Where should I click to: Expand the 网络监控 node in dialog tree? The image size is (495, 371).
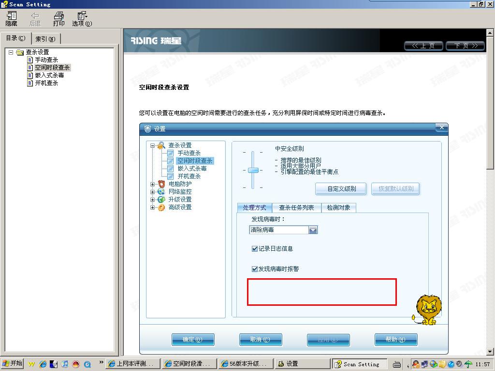click(x=152, y=192)
